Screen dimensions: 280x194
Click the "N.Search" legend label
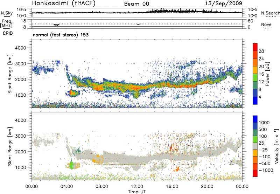pos(270,13)
